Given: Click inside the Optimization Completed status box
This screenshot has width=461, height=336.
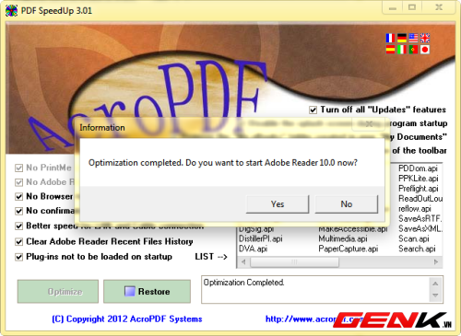Looking at the screenshot, I should (315, 290).
